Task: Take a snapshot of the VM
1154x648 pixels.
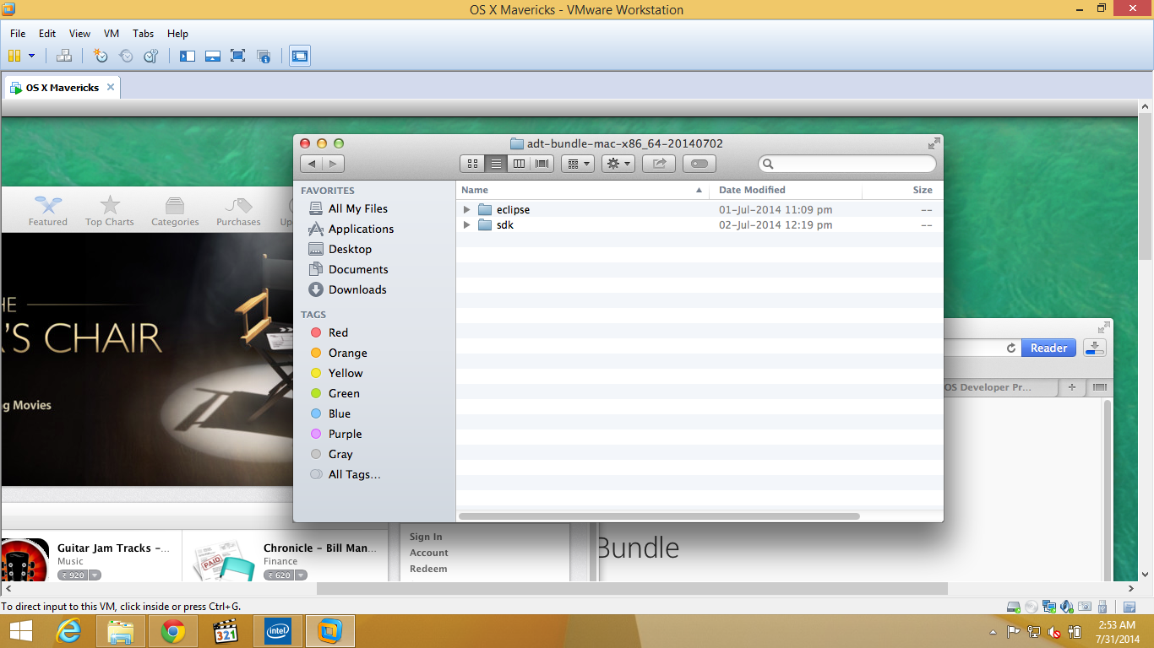Action: (x=101, y=56)
